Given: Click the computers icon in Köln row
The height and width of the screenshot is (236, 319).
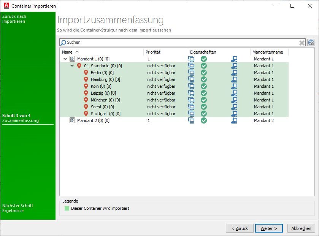Looking at the screenshot, I should pyautogui.click(x=191, y=86).
